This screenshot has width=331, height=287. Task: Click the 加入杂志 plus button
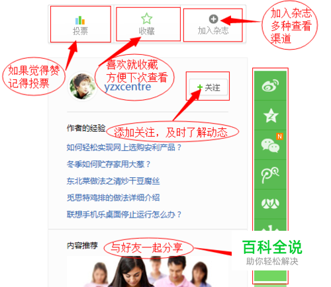pos(213,24)
